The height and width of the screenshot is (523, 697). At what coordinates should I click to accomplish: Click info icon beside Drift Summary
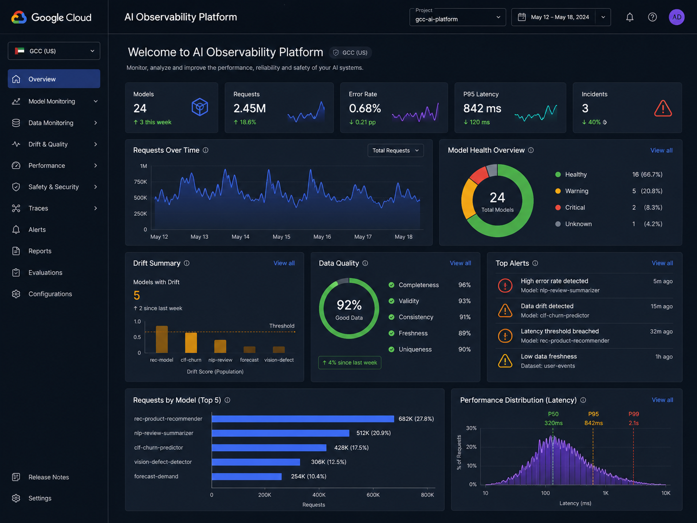(187, 263)
